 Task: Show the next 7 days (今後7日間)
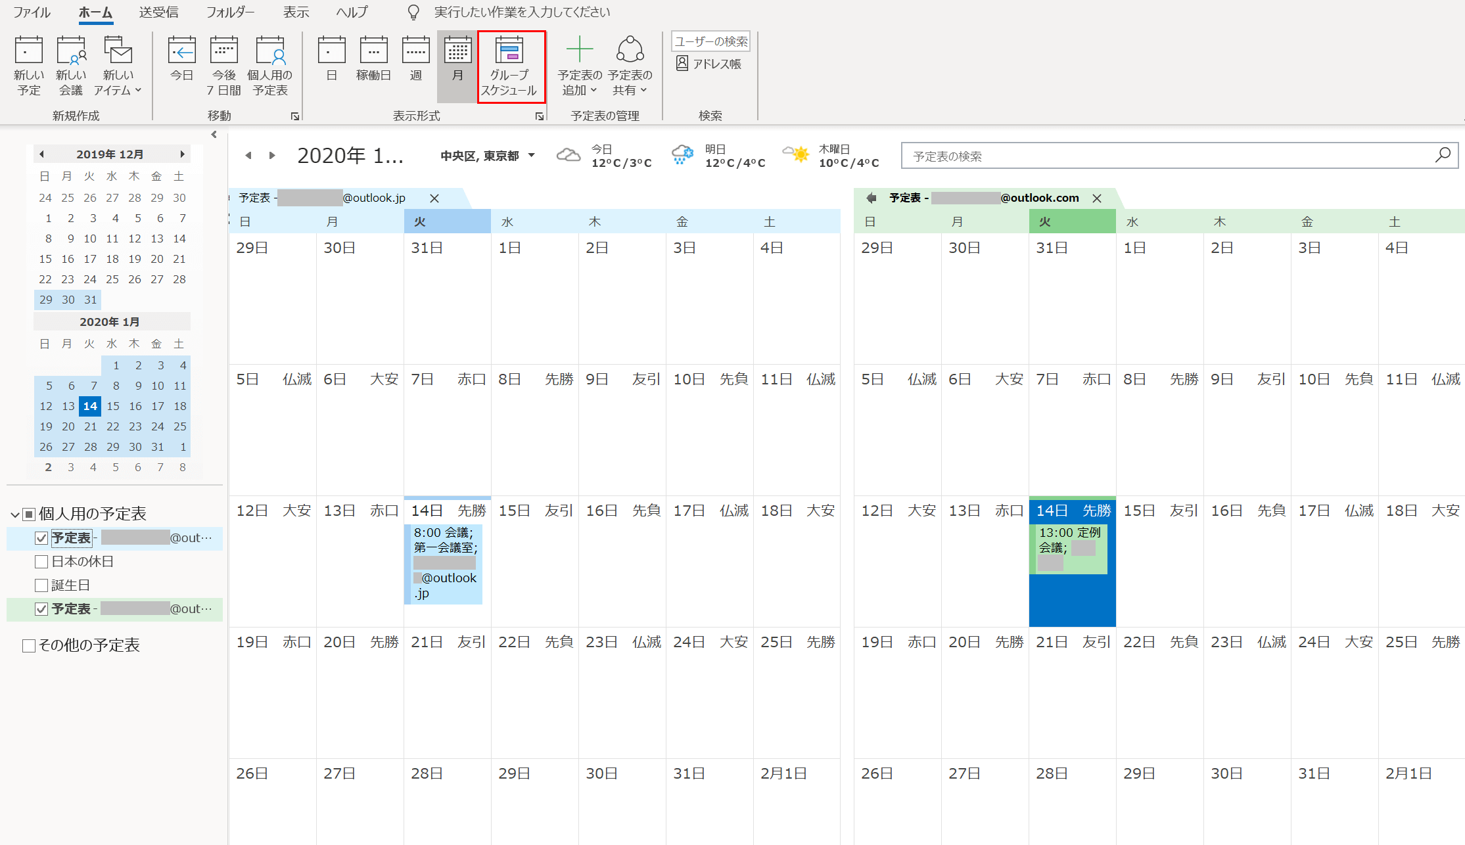[224, 66]
